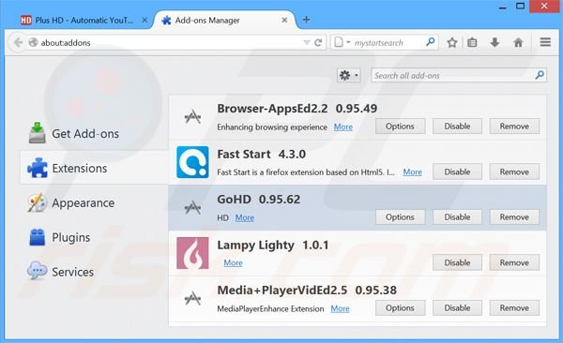Viewport: 563px width, 343px height.
Task: Select Lampy Lighty 1.0.1 title
Action: 273,245
